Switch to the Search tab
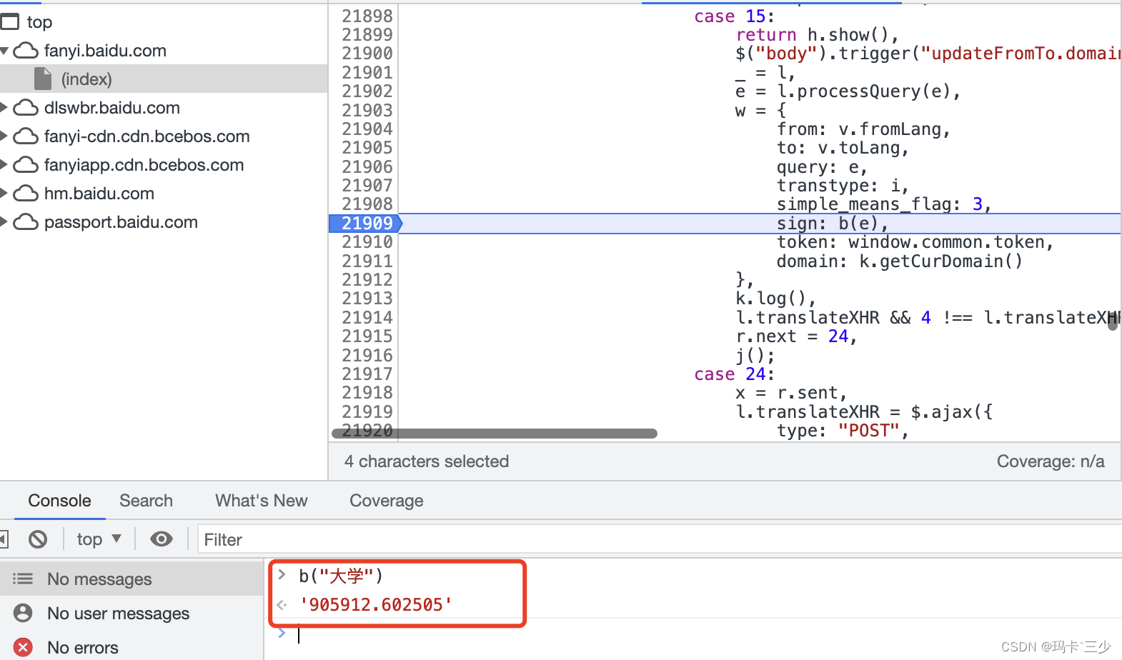The image size is (1122, 660). pos(146,501)
